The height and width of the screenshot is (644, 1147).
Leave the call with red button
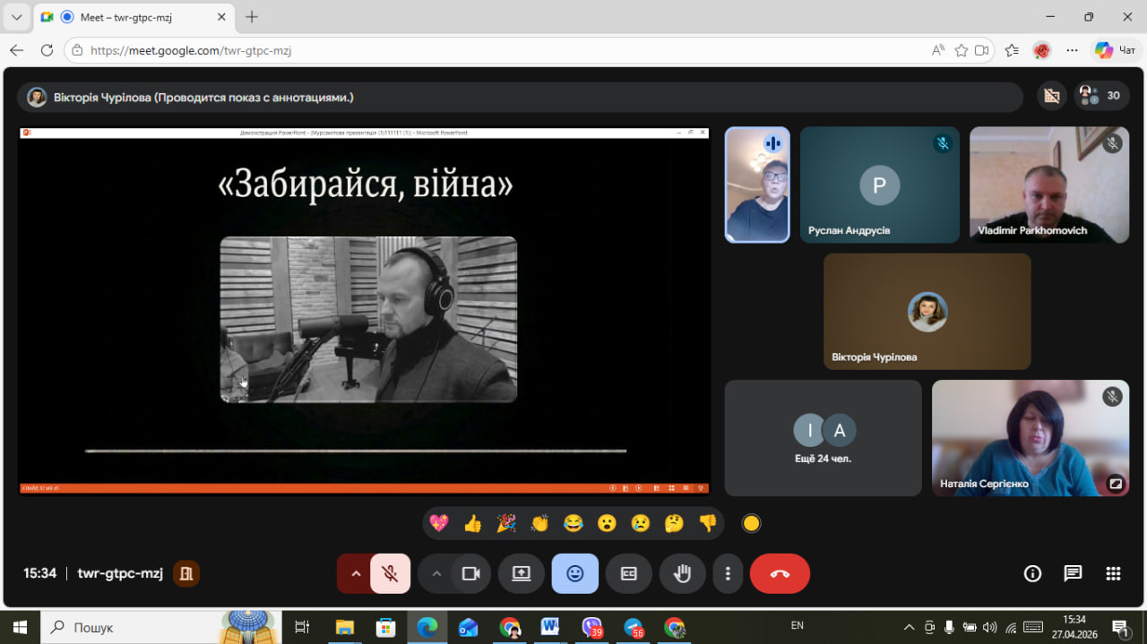pyautogui.click(x=780, y=574)
